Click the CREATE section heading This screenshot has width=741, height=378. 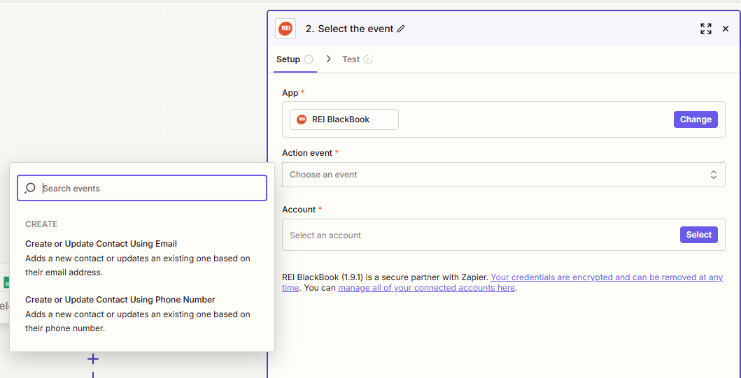41,224
